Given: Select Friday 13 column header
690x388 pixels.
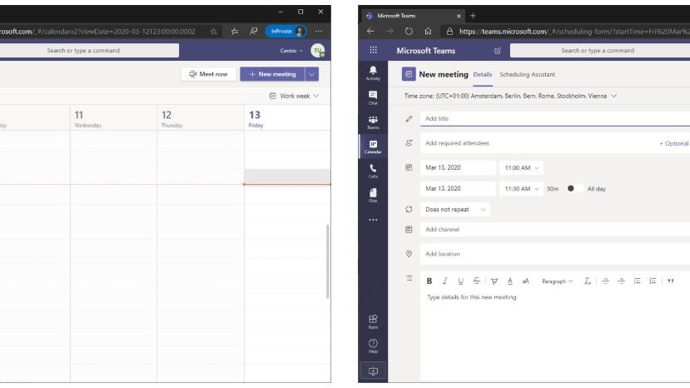Looking at the screenshot, I should pyautogui.click(x=287, y=118).
